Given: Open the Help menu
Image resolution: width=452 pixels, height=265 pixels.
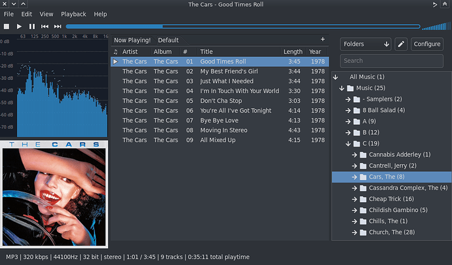Looking at the screenshot, I should click(100, 14).
